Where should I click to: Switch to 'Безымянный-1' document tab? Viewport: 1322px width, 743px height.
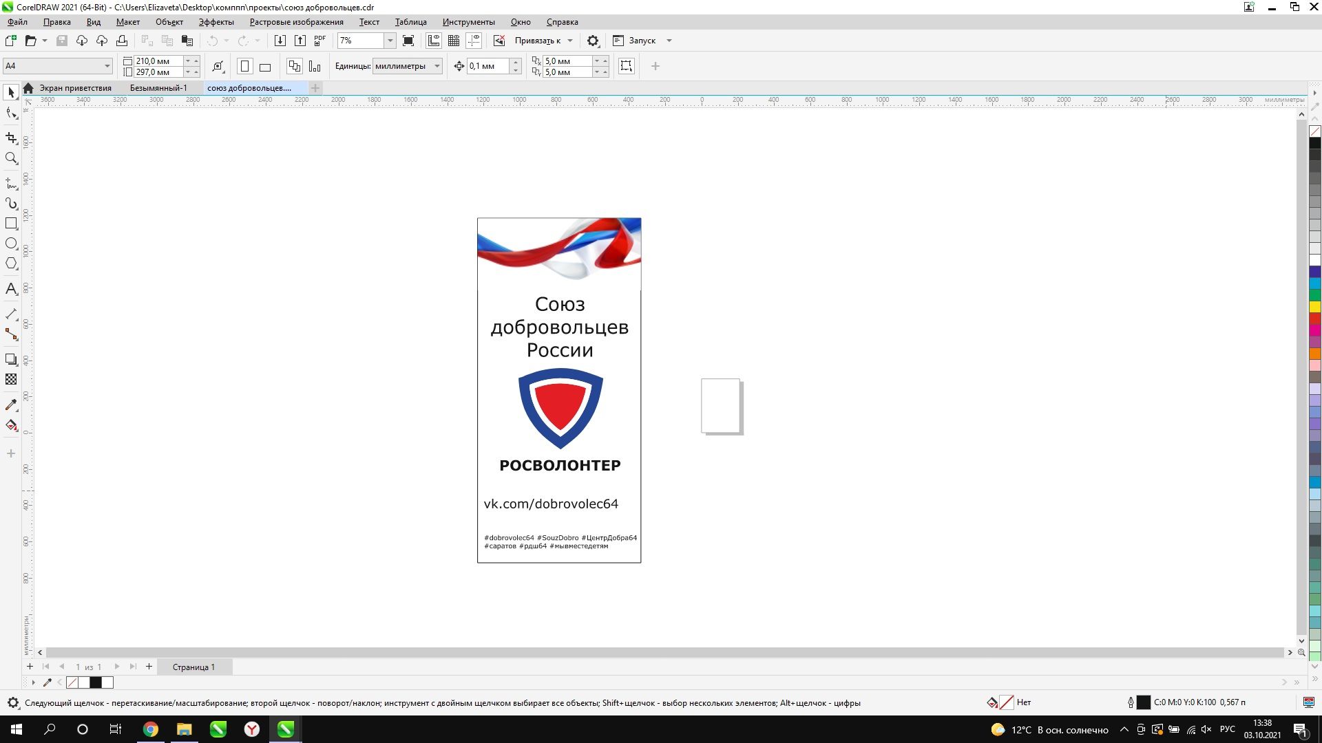click(158, 88)
